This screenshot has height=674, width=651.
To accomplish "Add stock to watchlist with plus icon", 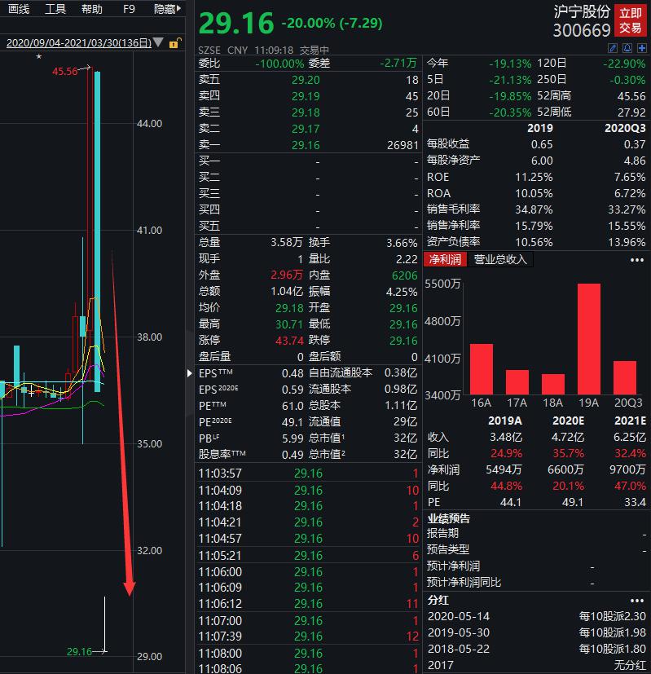I will pos(642,48).
